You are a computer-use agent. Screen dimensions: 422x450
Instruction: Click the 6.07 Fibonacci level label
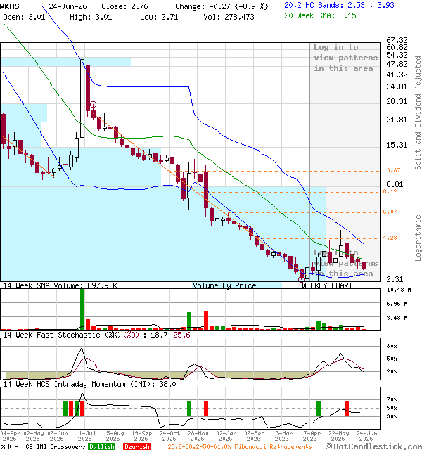(x=390, y=212)
